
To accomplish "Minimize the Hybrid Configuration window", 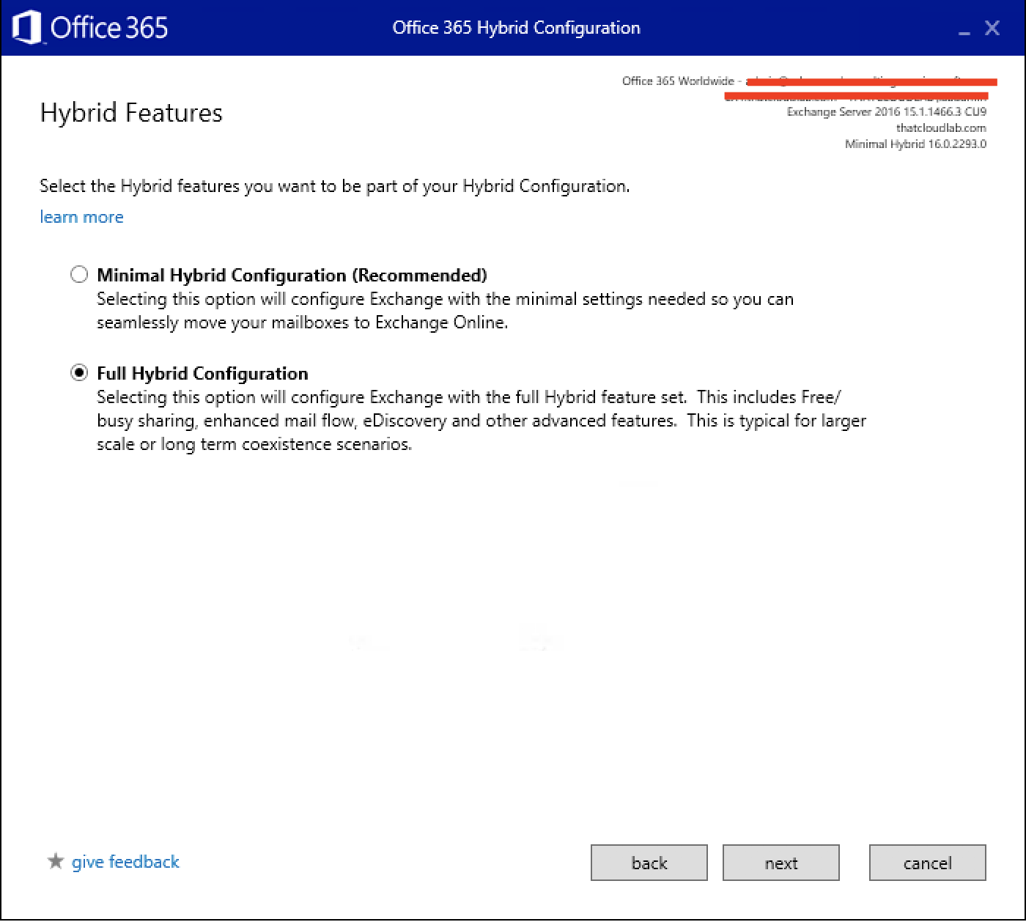I will (964, 29).
